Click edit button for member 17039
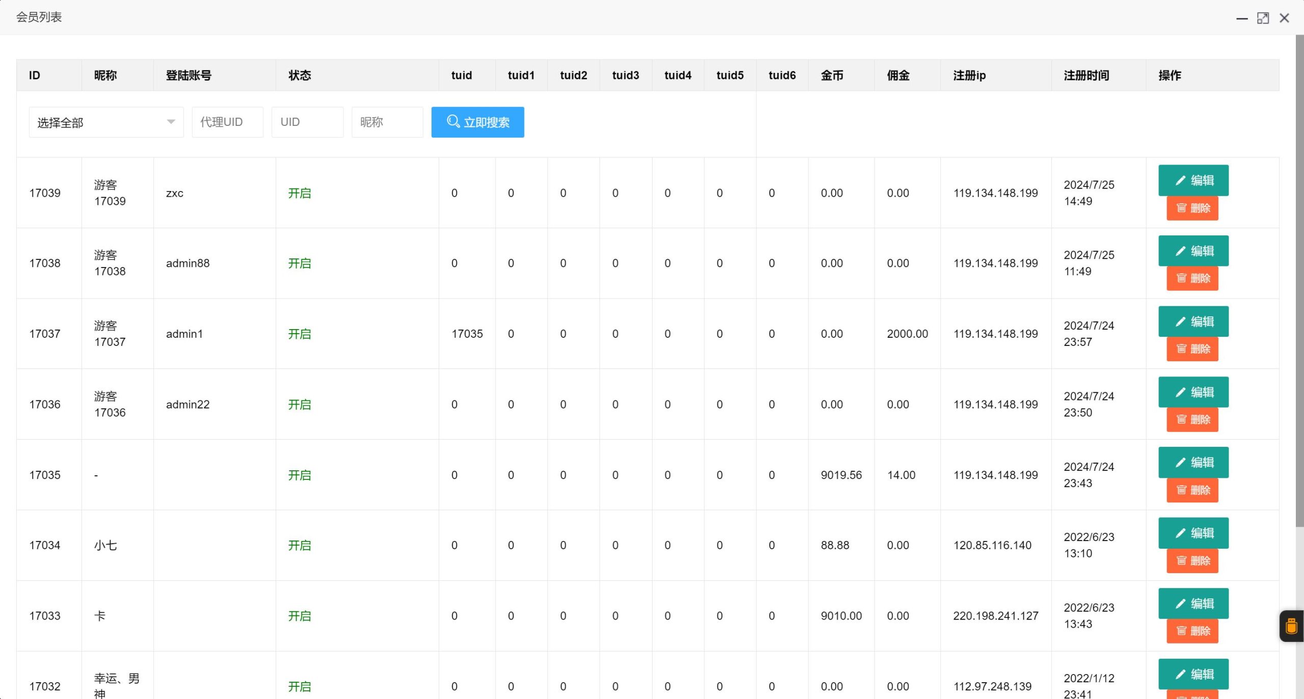Viewport: 1304px width, 699px height. [x=1193, y=180]
